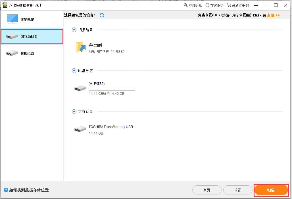292x199 pixels.
Task: Click the H: drive usage bar
Action: click(112, 89)
